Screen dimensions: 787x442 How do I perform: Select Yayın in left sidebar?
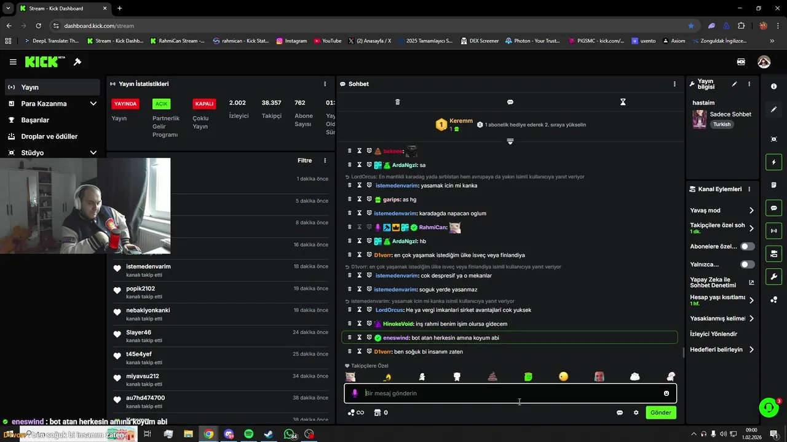pos(52,87)
